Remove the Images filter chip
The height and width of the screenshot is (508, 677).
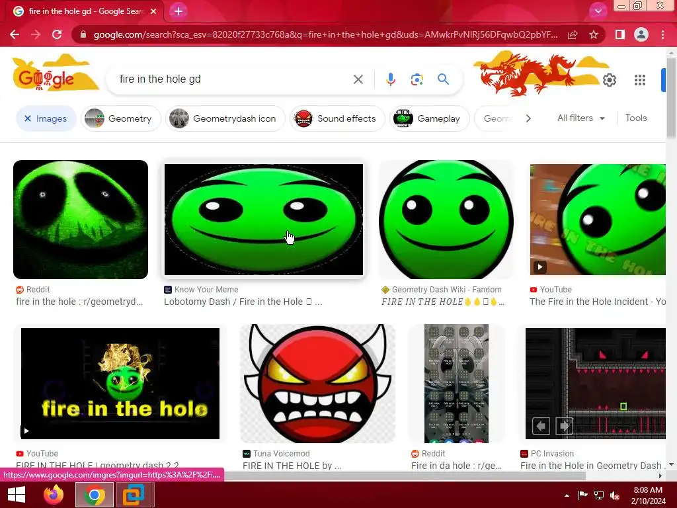click(x=46, y=118)
